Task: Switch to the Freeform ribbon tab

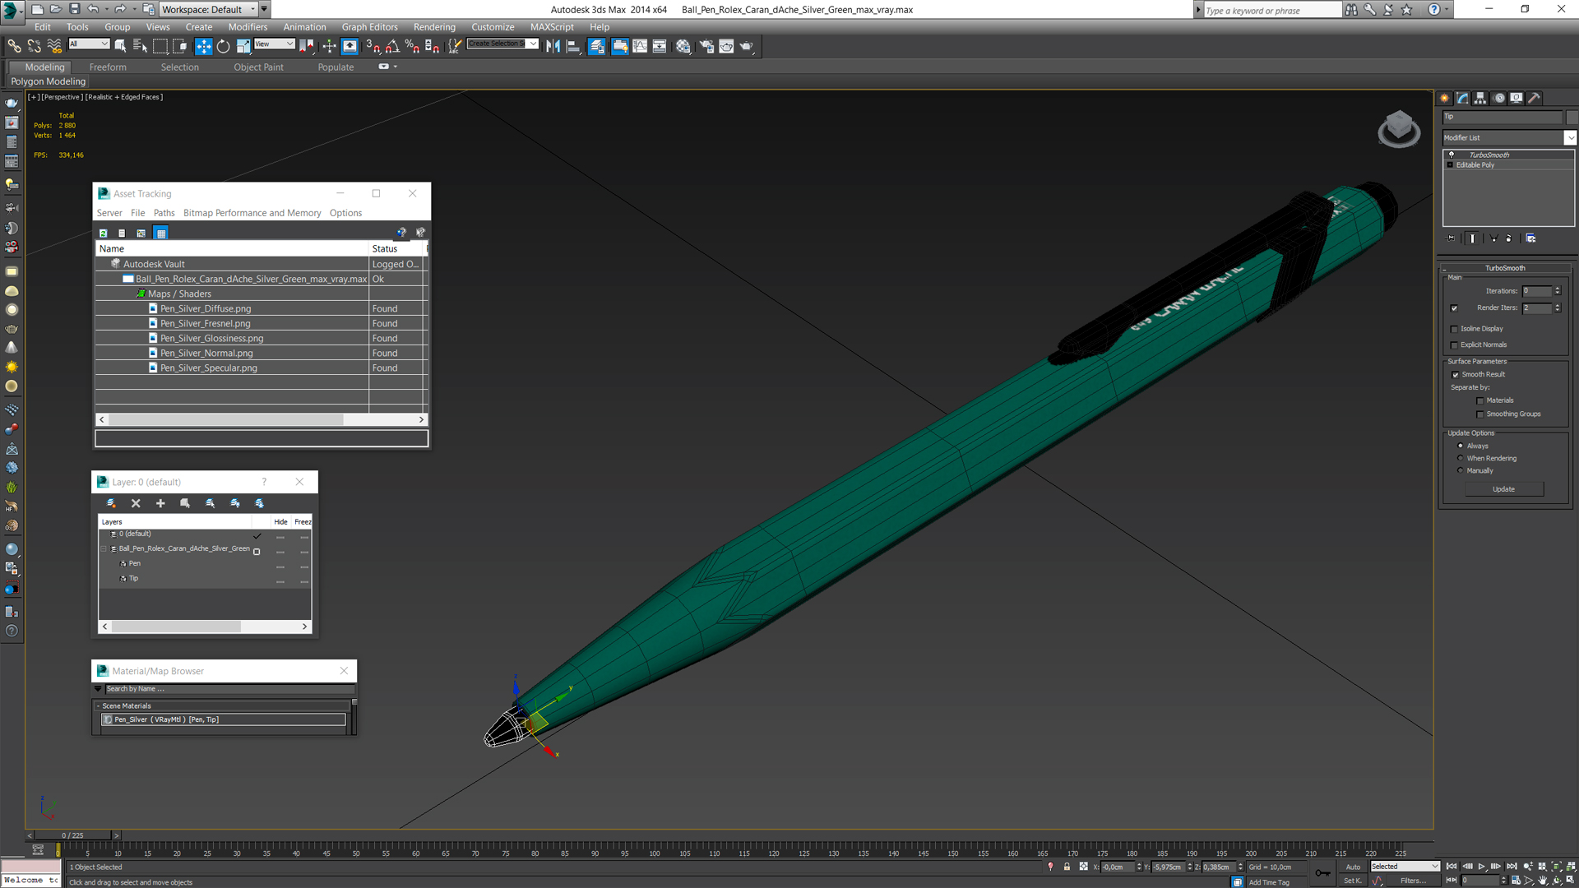Action: [108, 67]
